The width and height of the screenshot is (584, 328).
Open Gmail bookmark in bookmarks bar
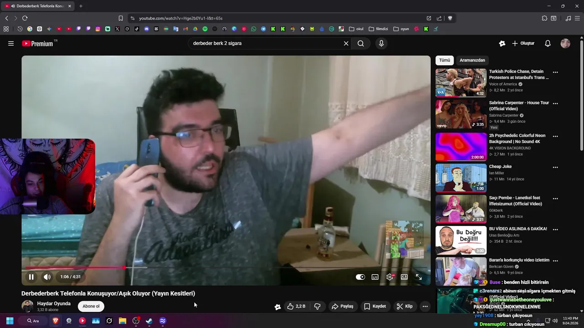point(185,29)
